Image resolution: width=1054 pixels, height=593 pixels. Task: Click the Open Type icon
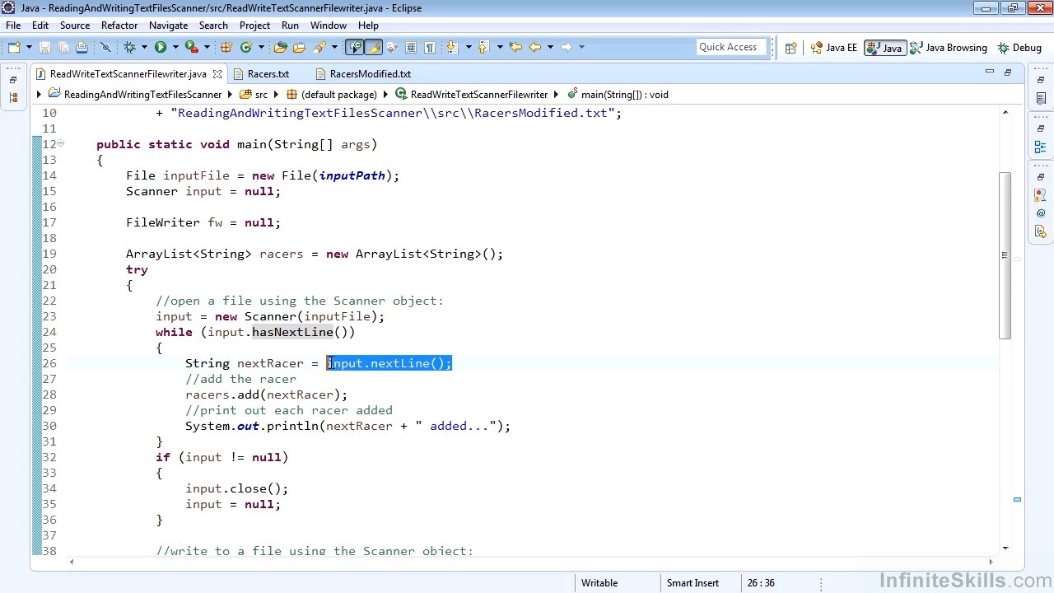(x=281, y=47)
